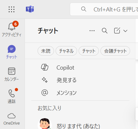The height and width of the screenshot is (129, 138).
Task: Expand the new chat dropdown chevron
Action: tap(125, 31)
